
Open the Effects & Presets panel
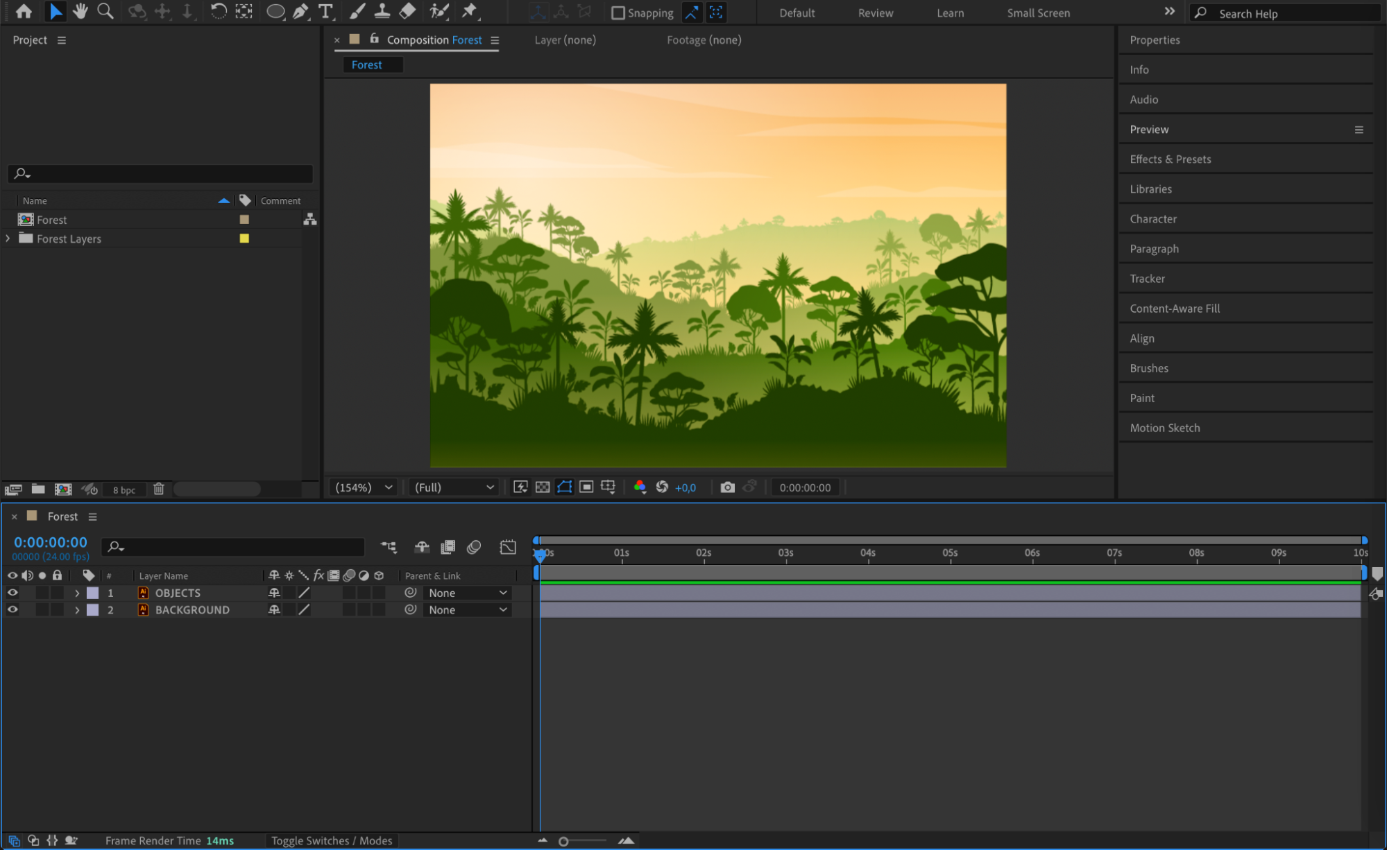pos(1170,159)
